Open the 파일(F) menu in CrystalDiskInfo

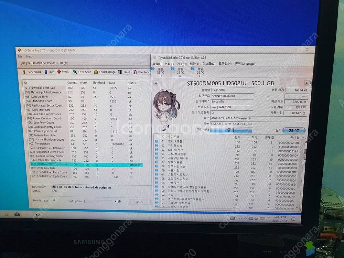157,64
